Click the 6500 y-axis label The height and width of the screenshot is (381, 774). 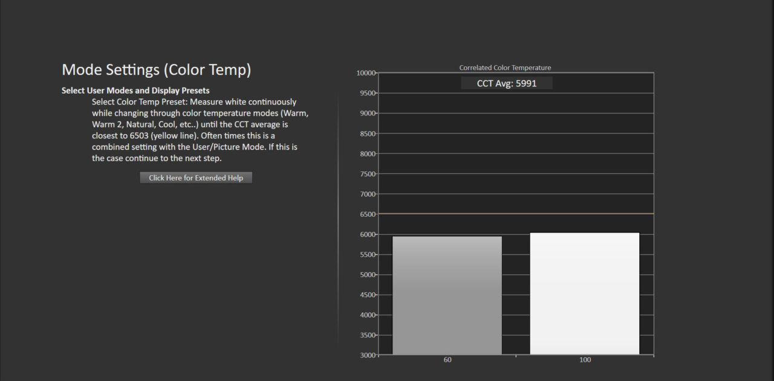[368, 214]
